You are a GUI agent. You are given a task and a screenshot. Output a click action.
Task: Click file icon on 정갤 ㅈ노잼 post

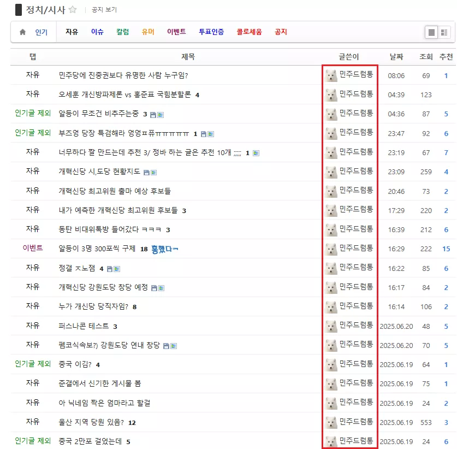tap(110, 269)
